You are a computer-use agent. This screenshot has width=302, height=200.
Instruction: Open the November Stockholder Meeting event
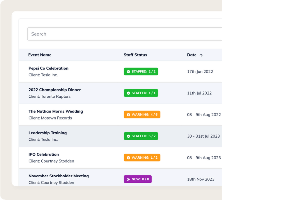tap(58, 176)
